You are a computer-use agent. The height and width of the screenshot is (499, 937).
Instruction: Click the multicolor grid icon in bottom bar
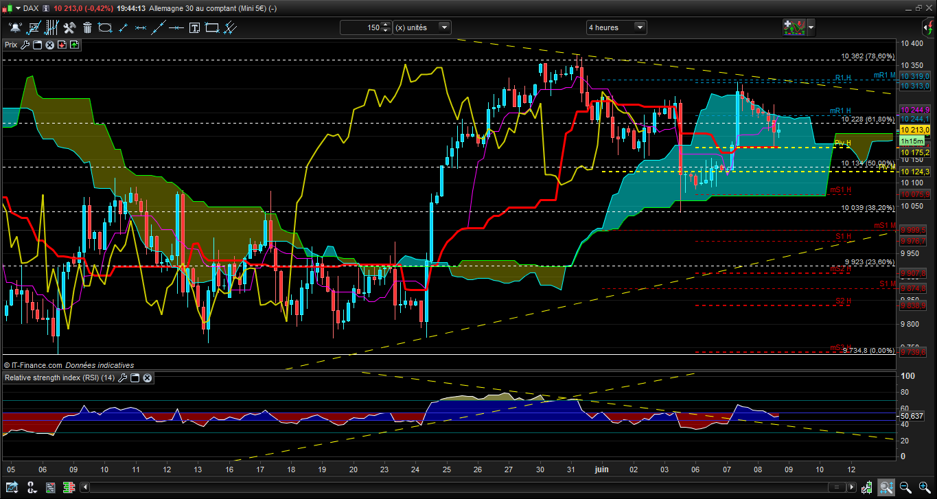click(49, 488)
